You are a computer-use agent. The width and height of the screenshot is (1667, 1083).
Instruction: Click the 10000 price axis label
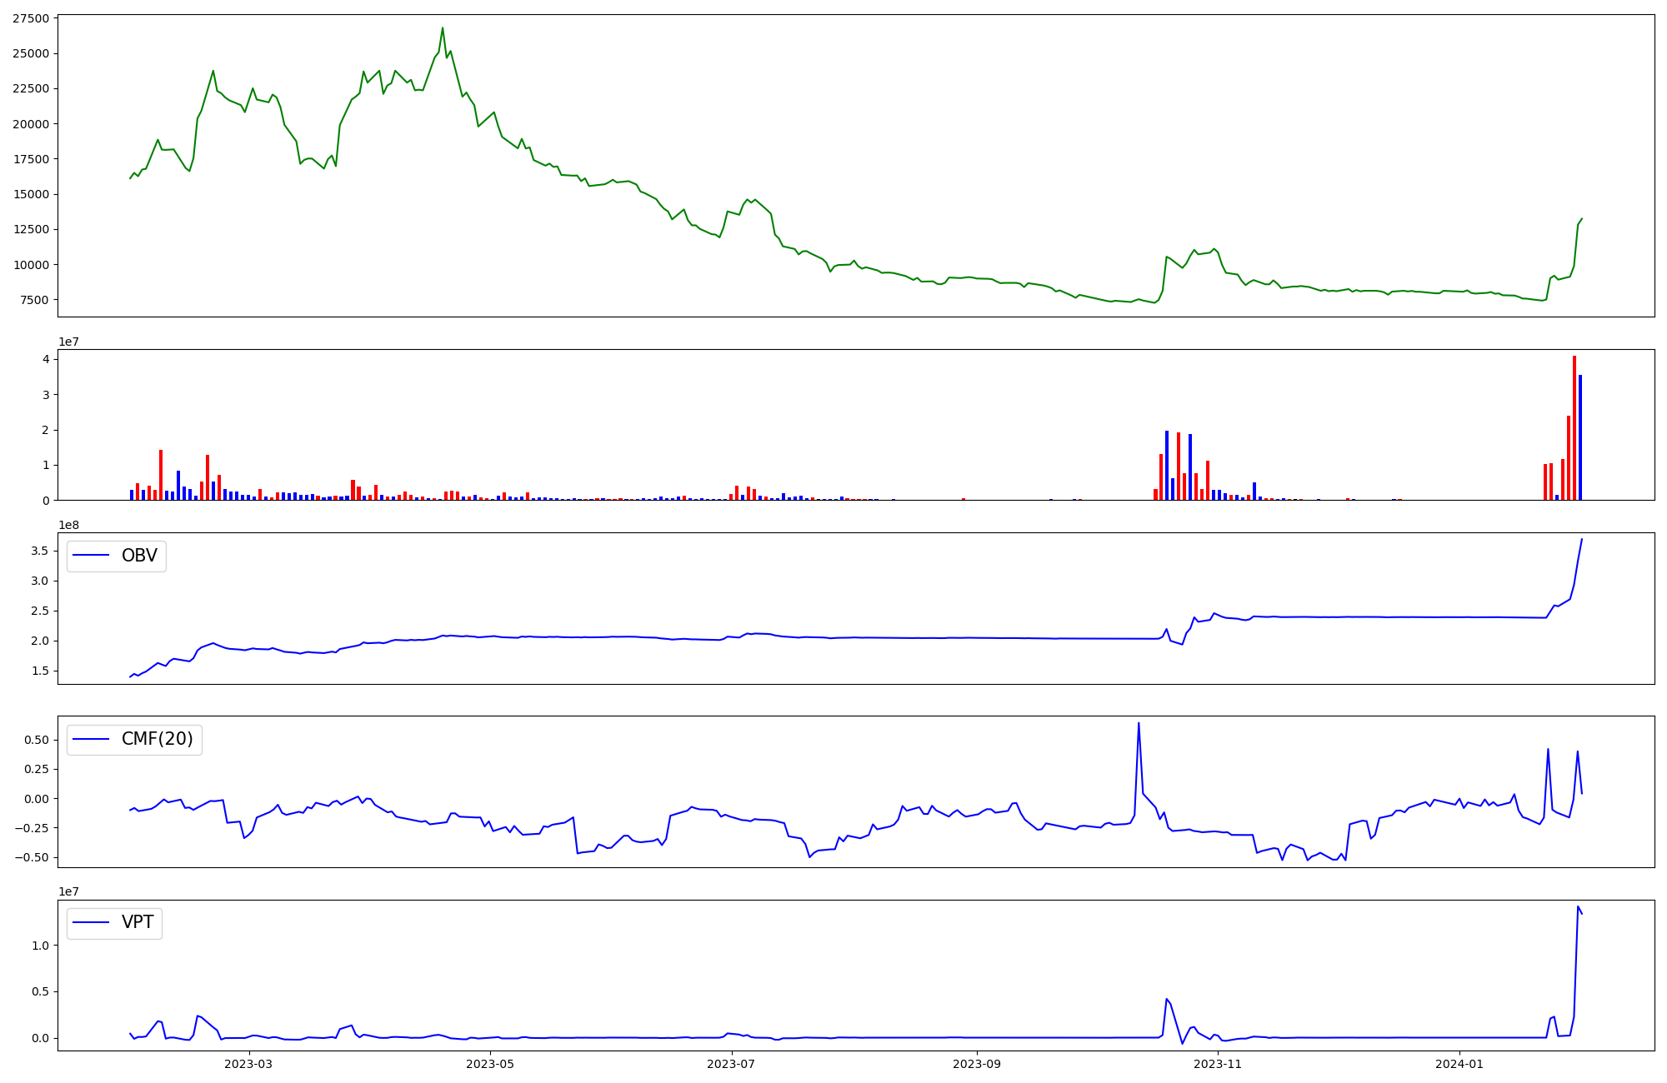[x=30, y=265]
